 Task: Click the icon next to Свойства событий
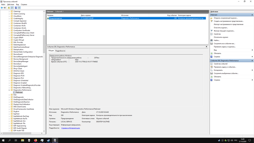click(x=212, y=64)
